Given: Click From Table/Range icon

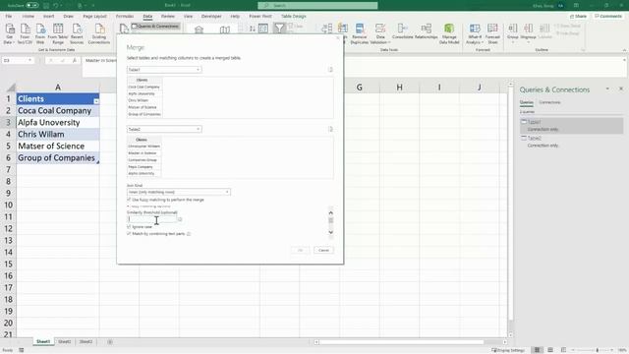Looking at the screenshot, I should pyautogui.click(x=58, y=33).
